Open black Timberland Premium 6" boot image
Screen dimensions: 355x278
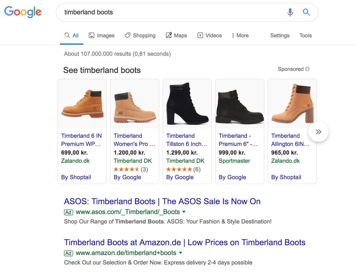point(240,104)
